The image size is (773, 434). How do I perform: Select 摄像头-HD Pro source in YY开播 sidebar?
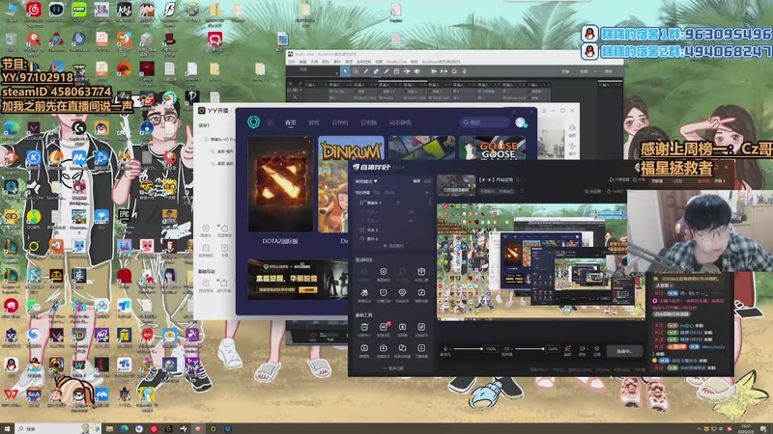coord(221,139)
